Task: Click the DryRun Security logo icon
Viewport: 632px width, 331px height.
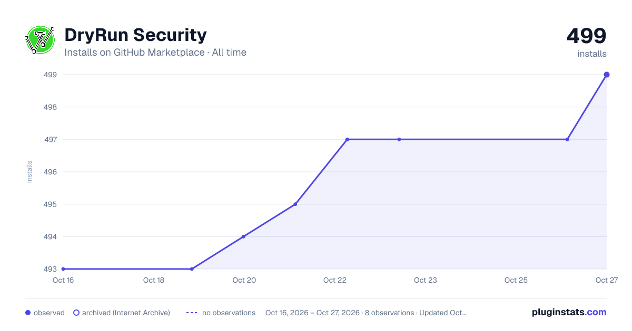Action: 41,40
